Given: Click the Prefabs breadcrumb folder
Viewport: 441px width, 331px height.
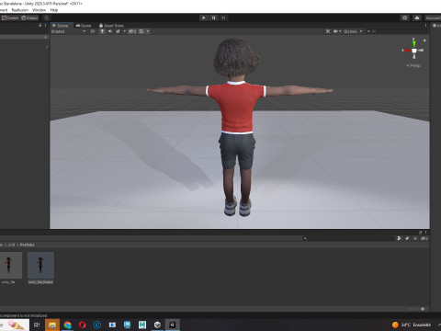Looking at the screenshot, I should tap(28, 245).
